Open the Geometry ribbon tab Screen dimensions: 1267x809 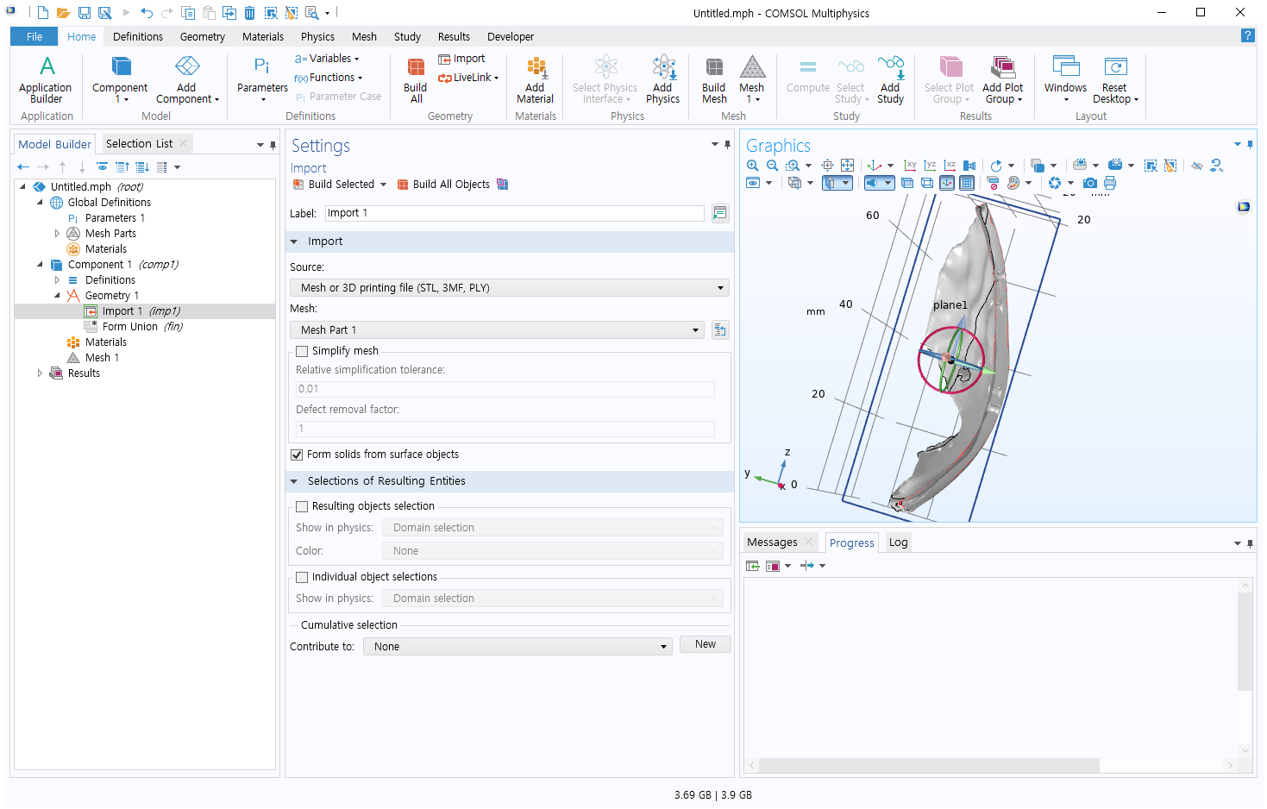click(202, 37)
